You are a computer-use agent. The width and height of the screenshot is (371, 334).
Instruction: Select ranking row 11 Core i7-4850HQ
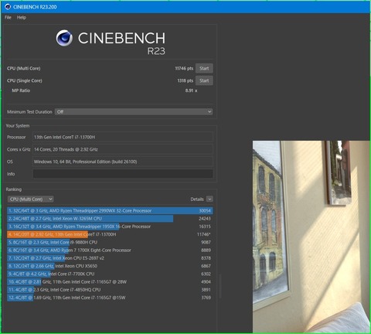tap(110, 290)
